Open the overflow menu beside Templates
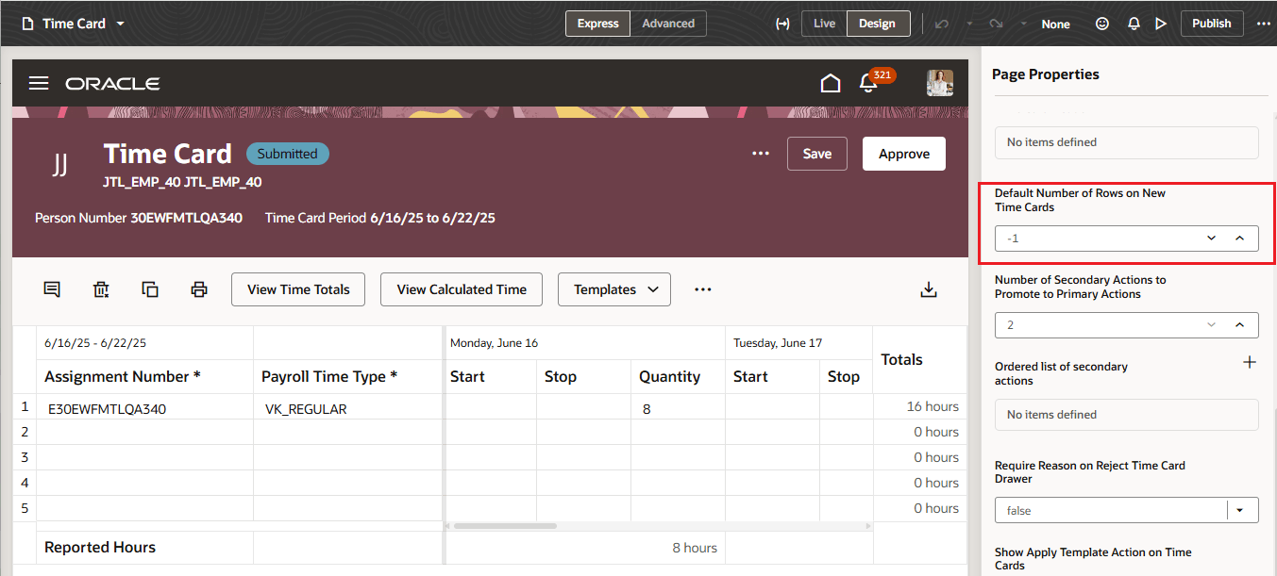This screenshot has height=576, width=1277. point(702,289)
